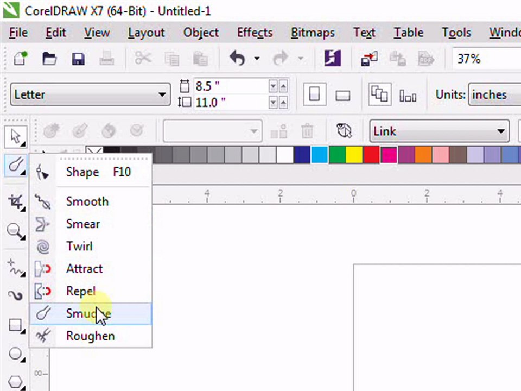521x391 pixels.
Task: Open the Tools menu
Action: point(456,33)
